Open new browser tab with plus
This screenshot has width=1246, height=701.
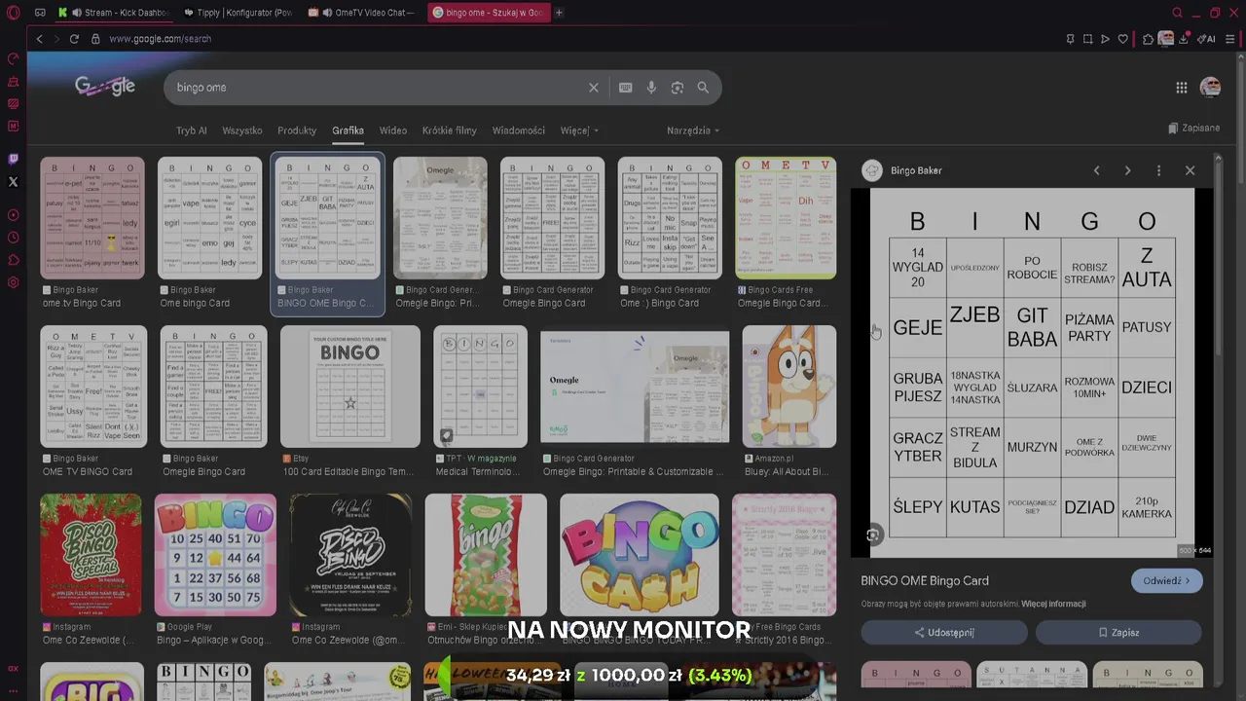pyautogui.click(x=559, y=13)
